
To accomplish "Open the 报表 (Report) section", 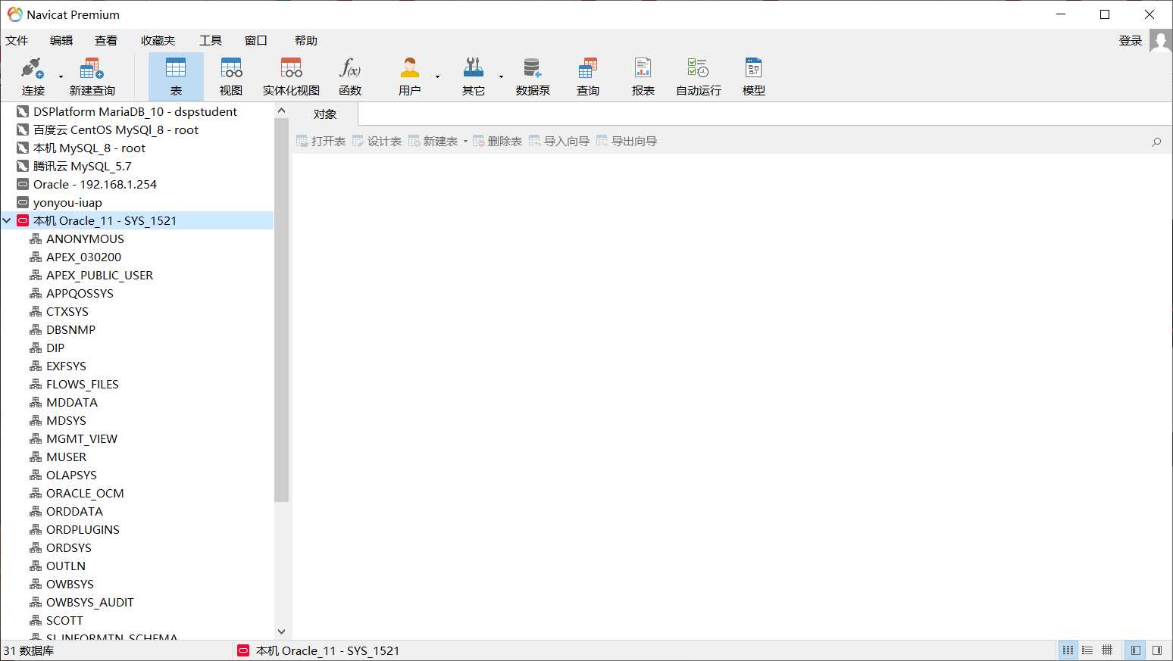I will pos(643,76).
